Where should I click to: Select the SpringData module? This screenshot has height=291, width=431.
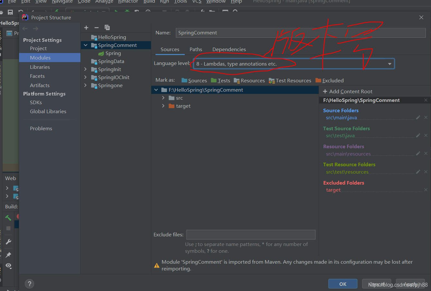coord(111,61)
